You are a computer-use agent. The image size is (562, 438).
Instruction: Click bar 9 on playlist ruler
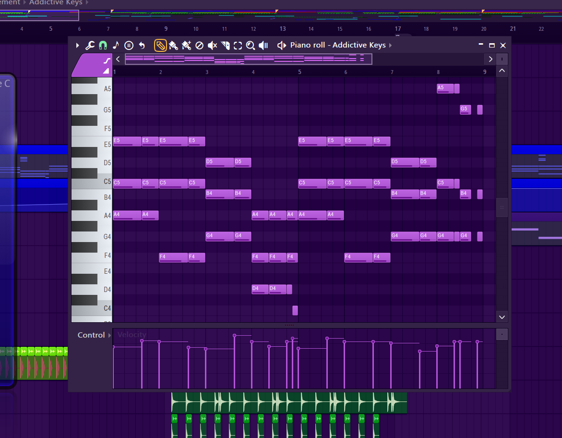pos(166,29)
